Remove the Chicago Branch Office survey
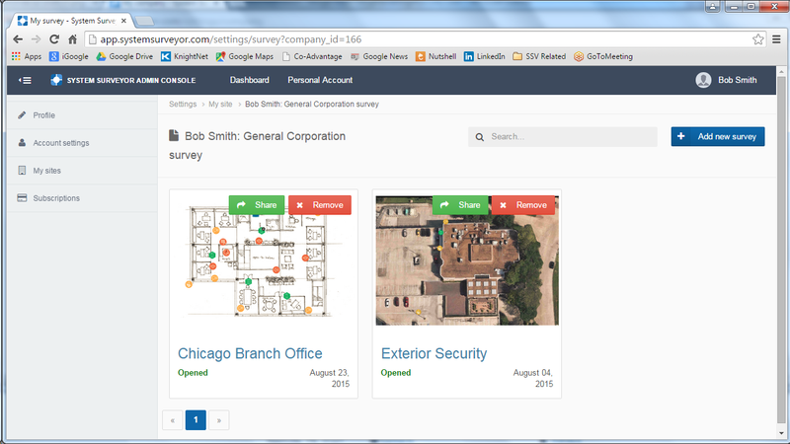This screenshot has height=444, width=790. coord(320,205)
